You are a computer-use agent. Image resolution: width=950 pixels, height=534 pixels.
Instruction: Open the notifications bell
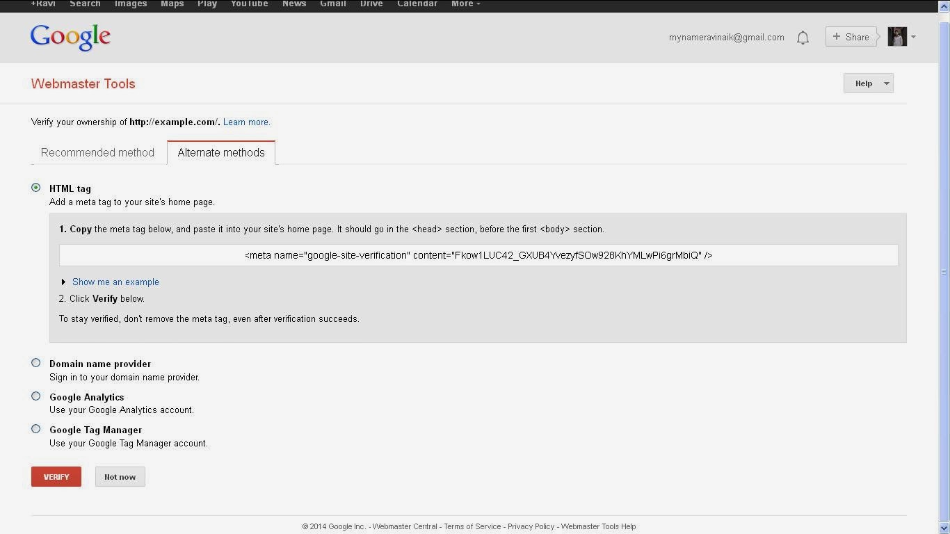click(803, 38)
